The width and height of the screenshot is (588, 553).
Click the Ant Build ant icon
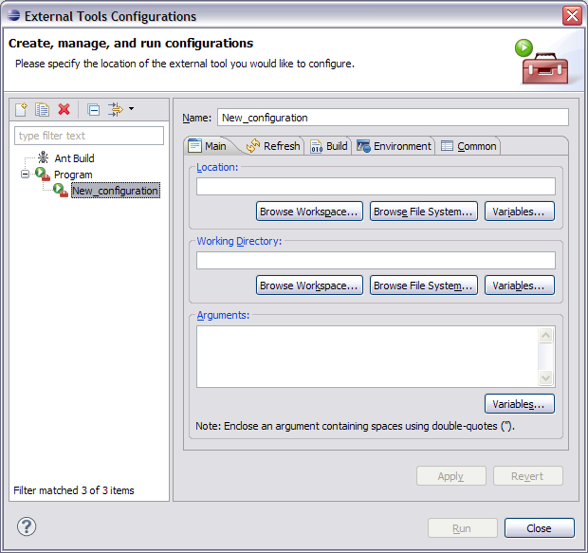pyautogui.click(x=43, y=157)
